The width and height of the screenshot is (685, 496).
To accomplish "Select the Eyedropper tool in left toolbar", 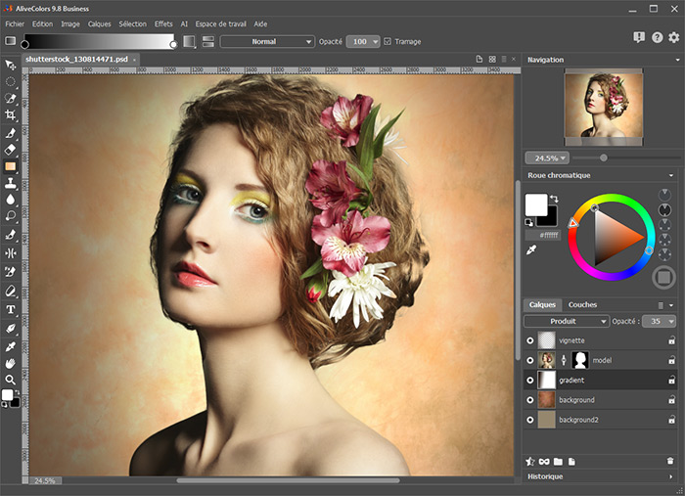I will pyautogui.click(x=10, y=346).
